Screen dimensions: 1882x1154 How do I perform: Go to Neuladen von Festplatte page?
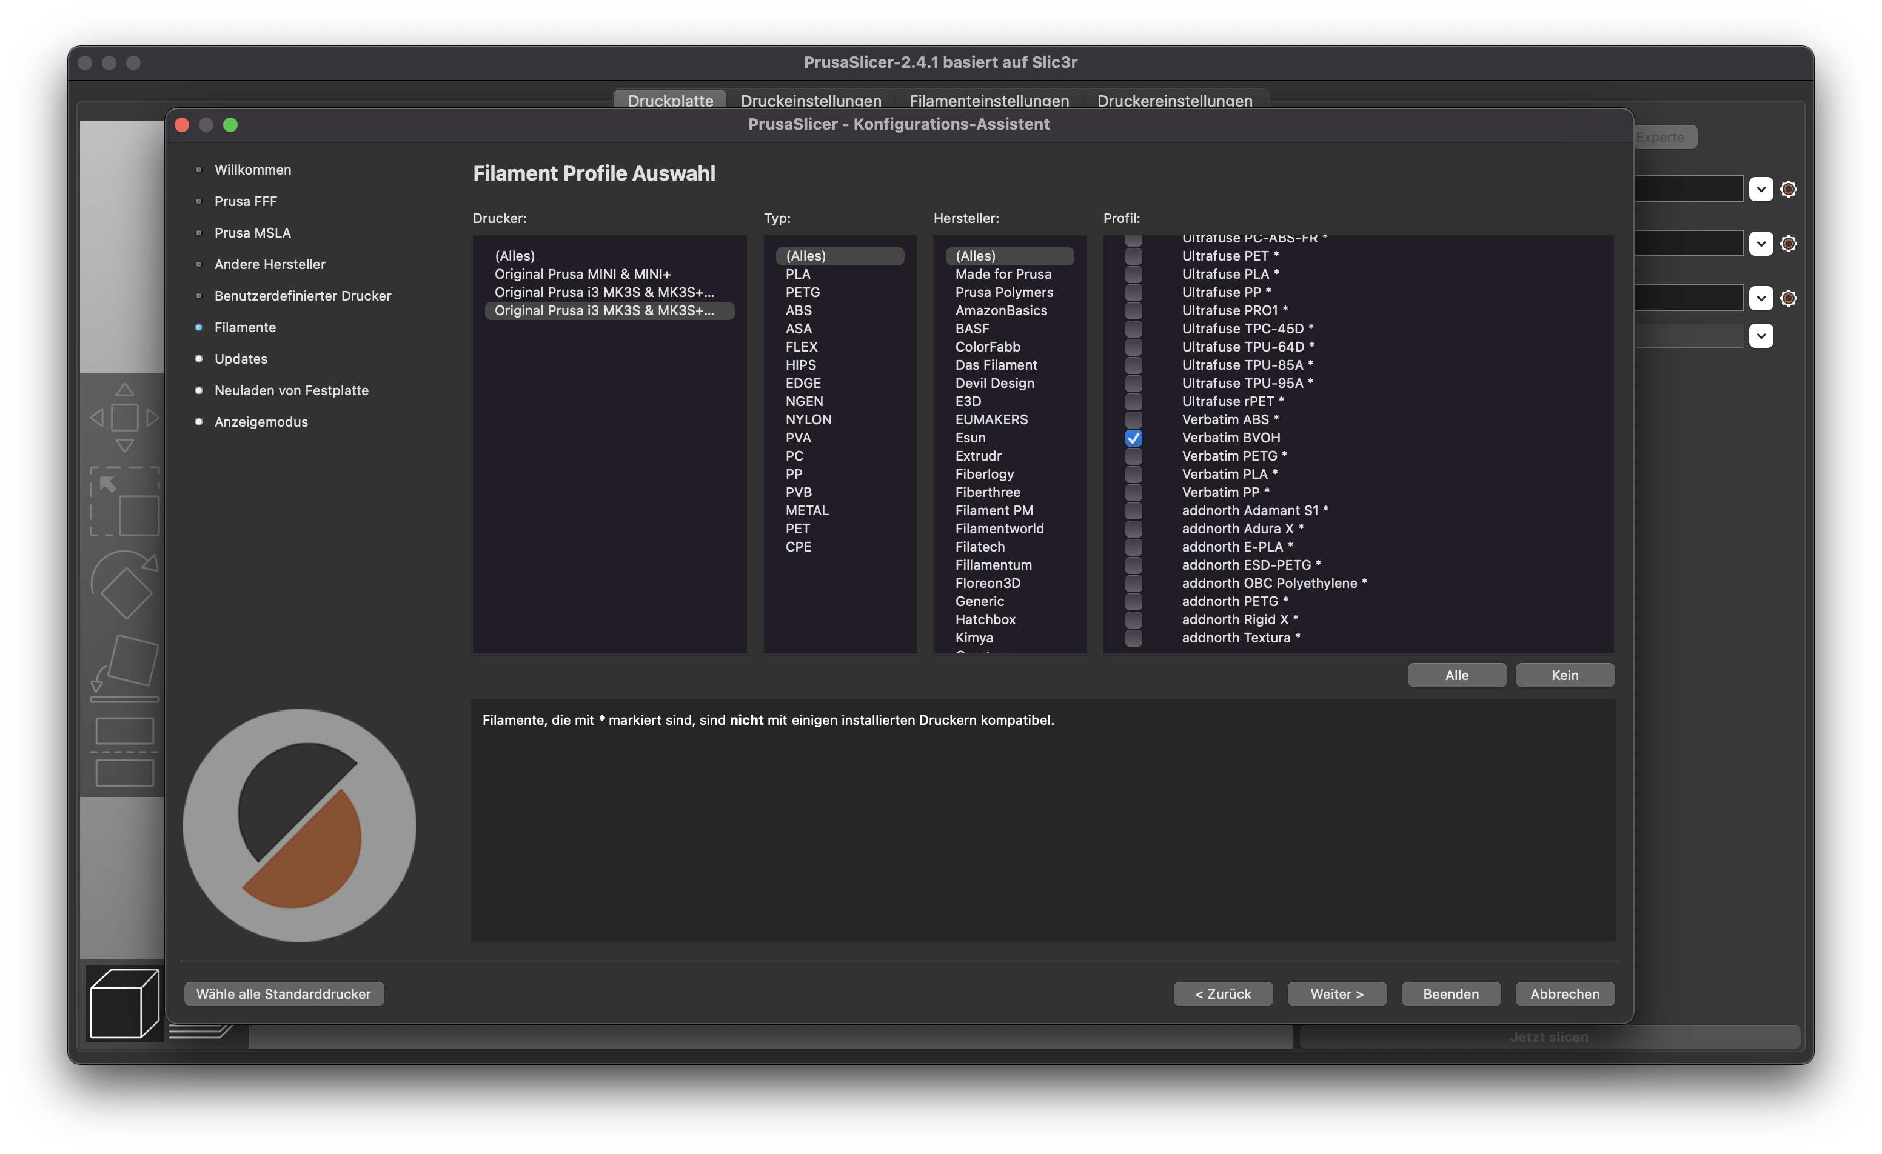(291, 390)
